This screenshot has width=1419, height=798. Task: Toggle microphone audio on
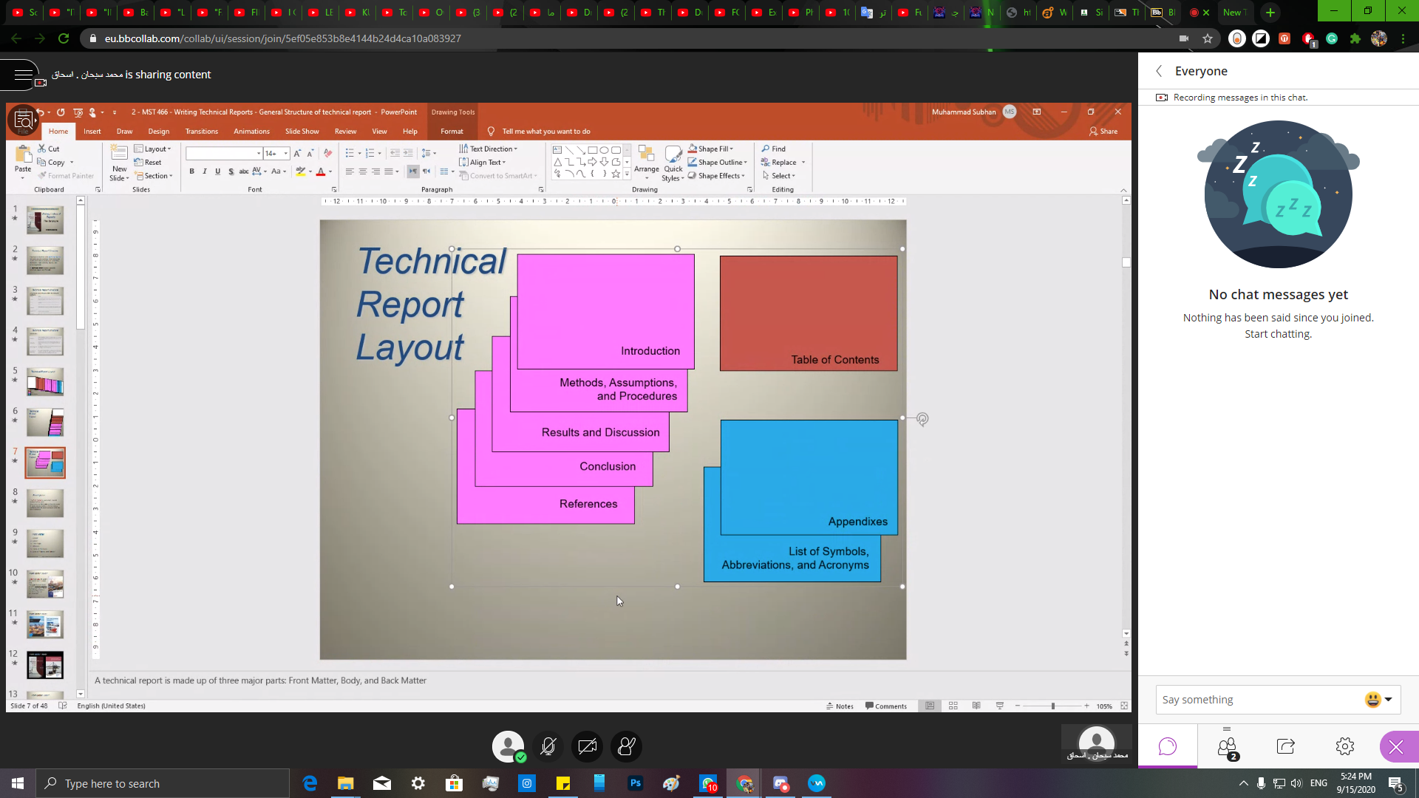(x=548, y=746)
